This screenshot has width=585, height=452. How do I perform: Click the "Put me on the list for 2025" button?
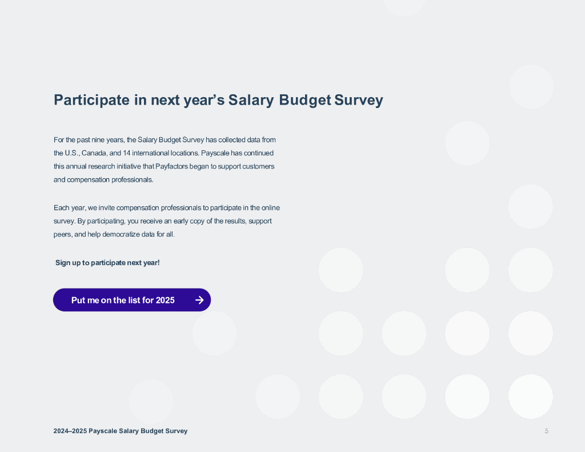(123, 300)
